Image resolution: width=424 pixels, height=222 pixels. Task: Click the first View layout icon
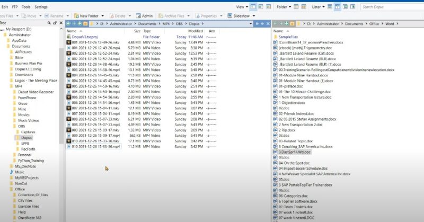tap(253, 7)
